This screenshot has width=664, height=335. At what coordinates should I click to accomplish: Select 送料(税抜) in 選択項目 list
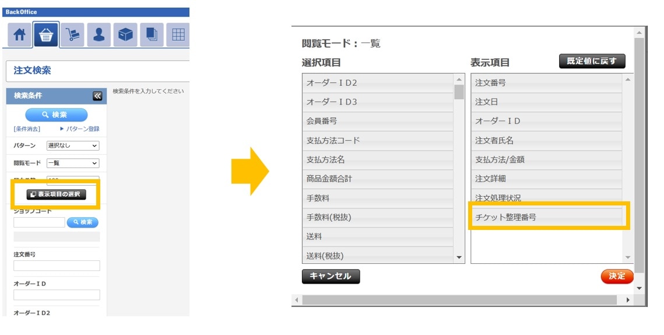pyautogui.click(x=378, y=255)
